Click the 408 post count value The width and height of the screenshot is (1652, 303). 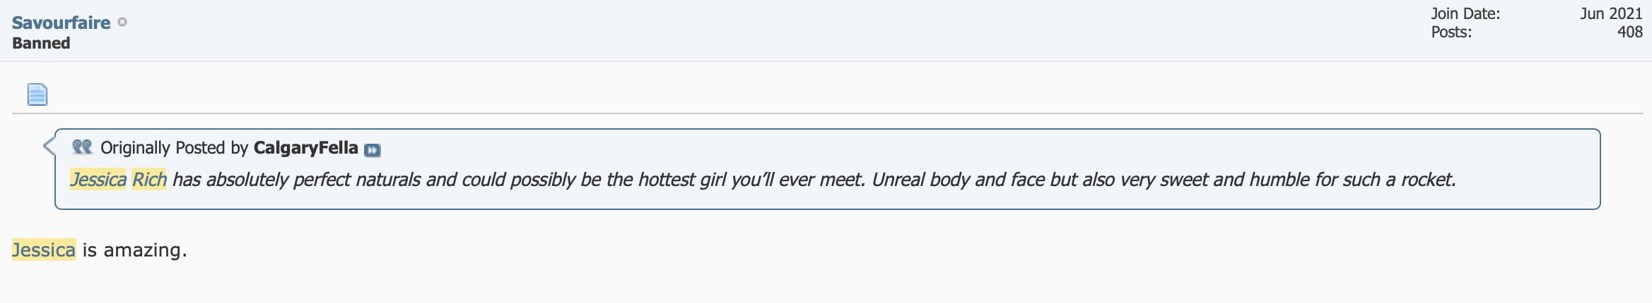pos(1629,32)
